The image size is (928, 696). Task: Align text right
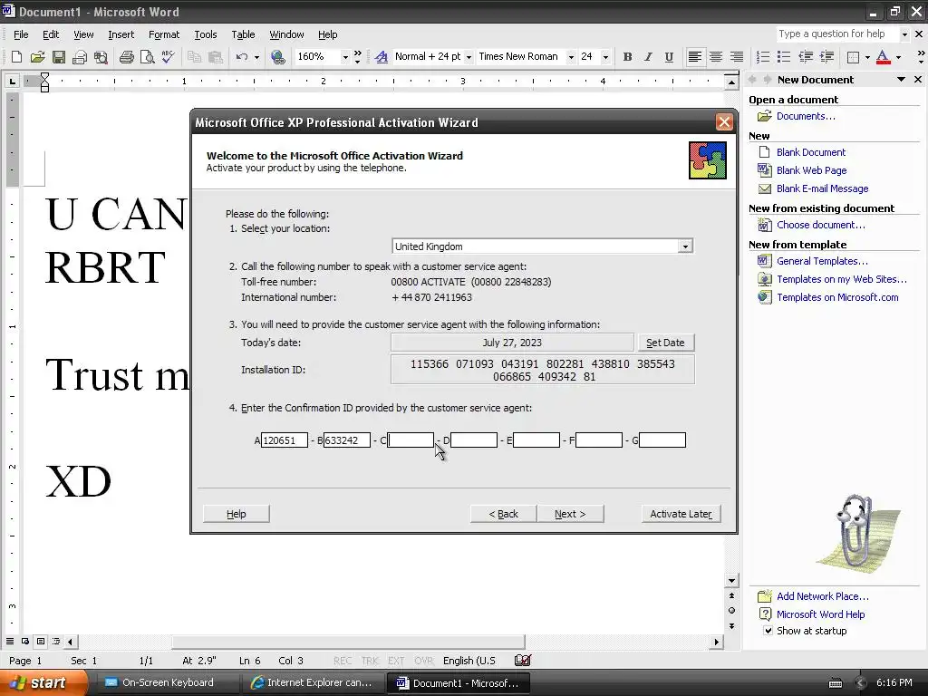click(736, 57)
